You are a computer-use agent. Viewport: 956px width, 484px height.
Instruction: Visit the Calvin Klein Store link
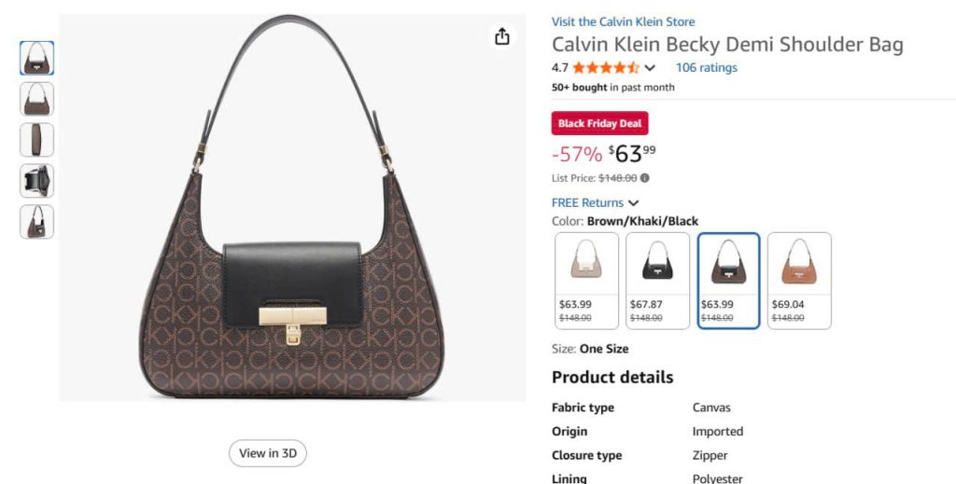click(623, 21)
